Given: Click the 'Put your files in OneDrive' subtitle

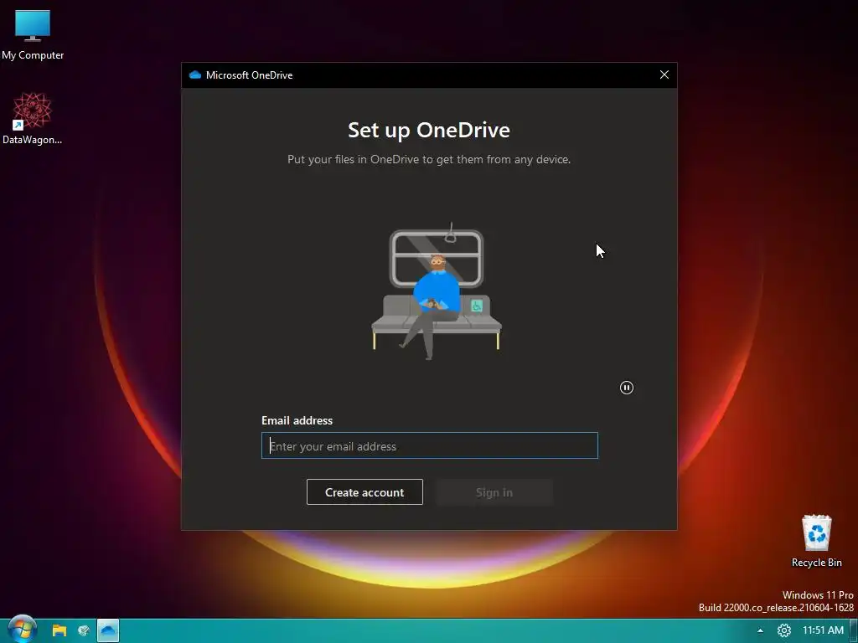Looking at the screenshot, I should coord(429,160).
